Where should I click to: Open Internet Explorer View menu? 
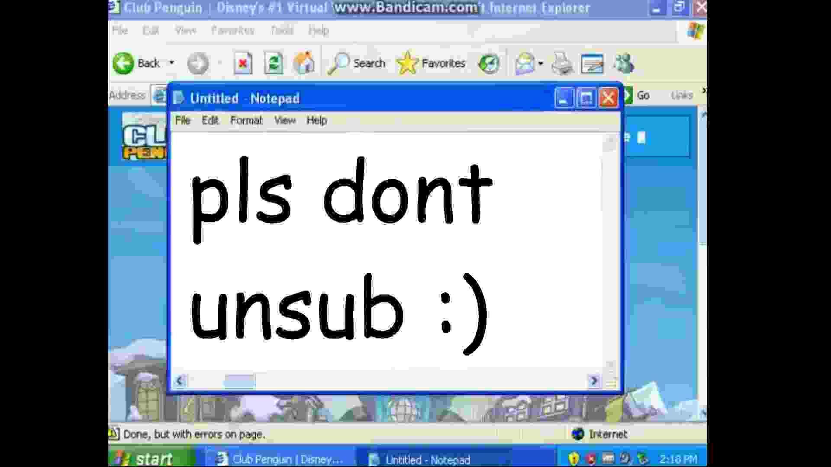click(185, 30)
